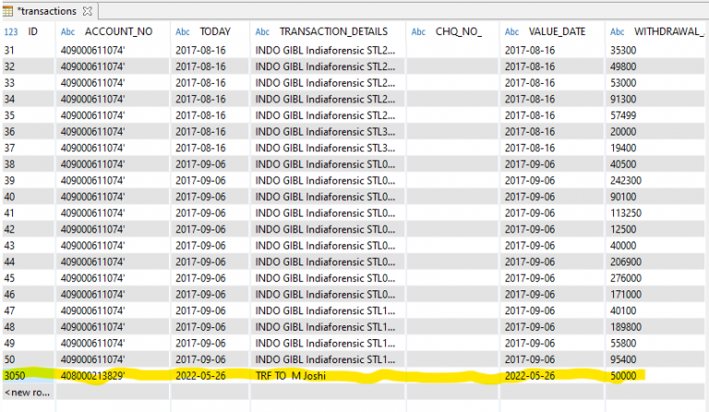Click the Abc type icon beside CHQ_NO_
This screenshot has height=412, width=709.
[x=419, y=32]
